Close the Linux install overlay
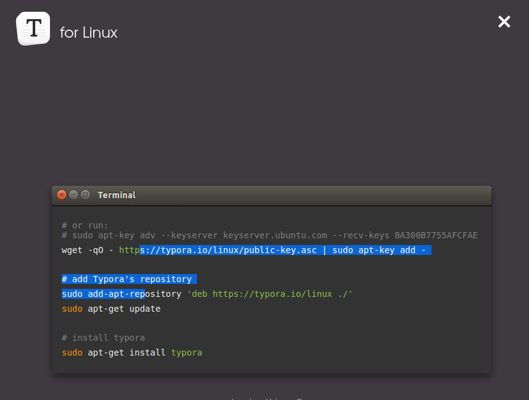The width and height of the screenshot is (529, 400). (x=504, y=22)
